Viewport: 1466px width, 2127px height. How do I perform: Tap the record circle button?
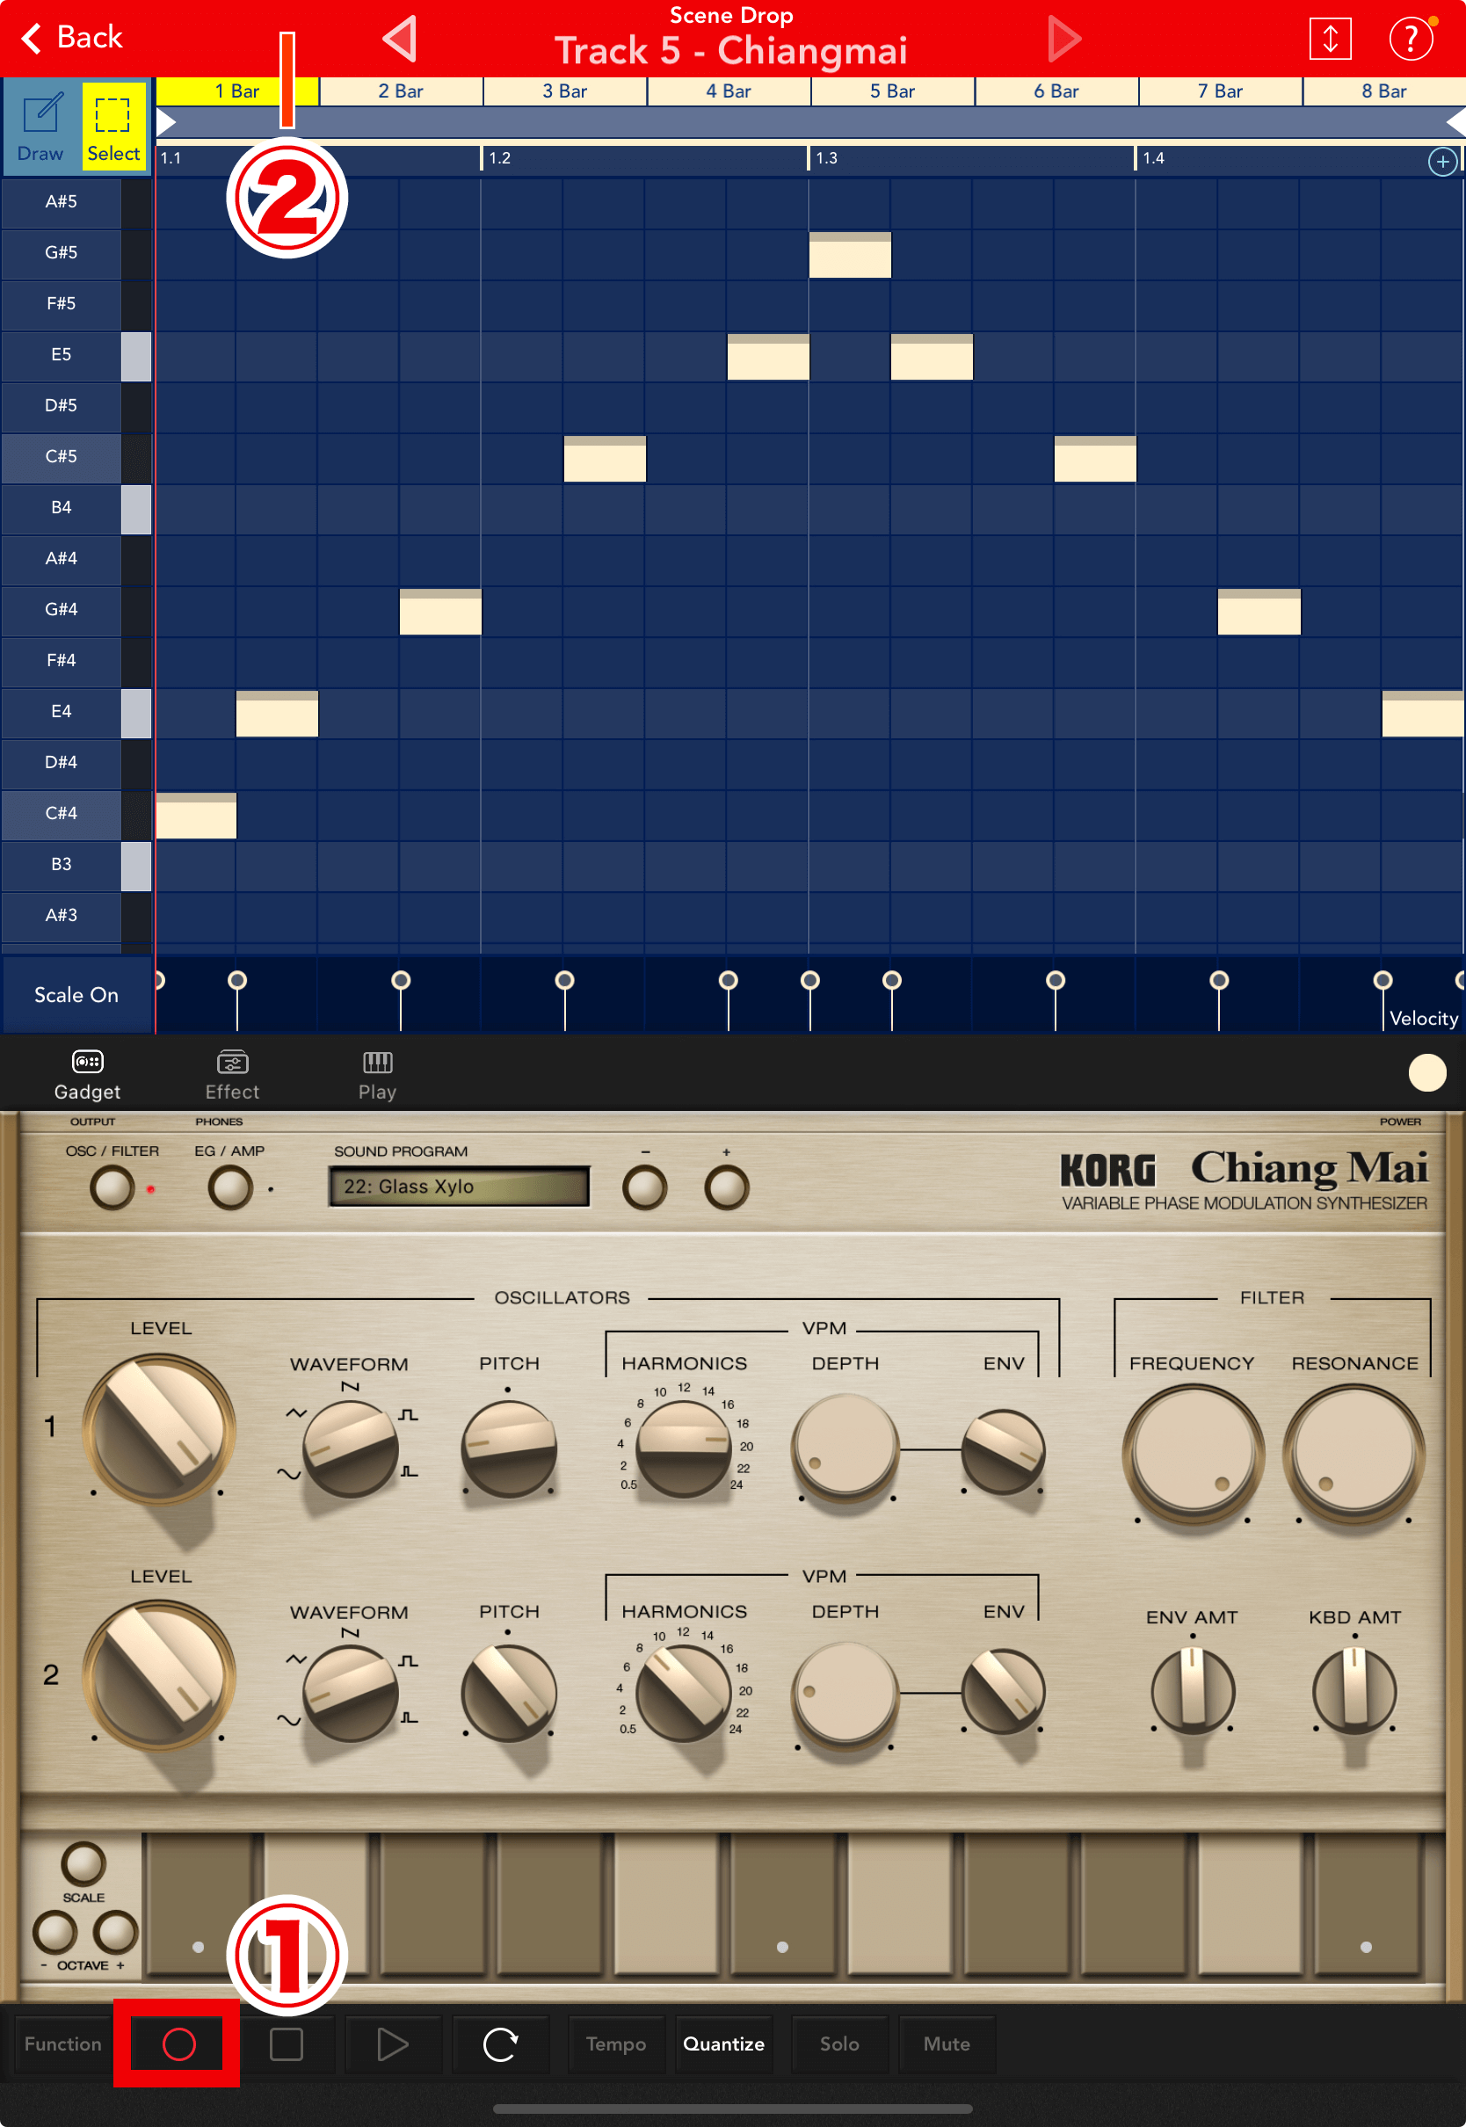[x=178, y=2044]
